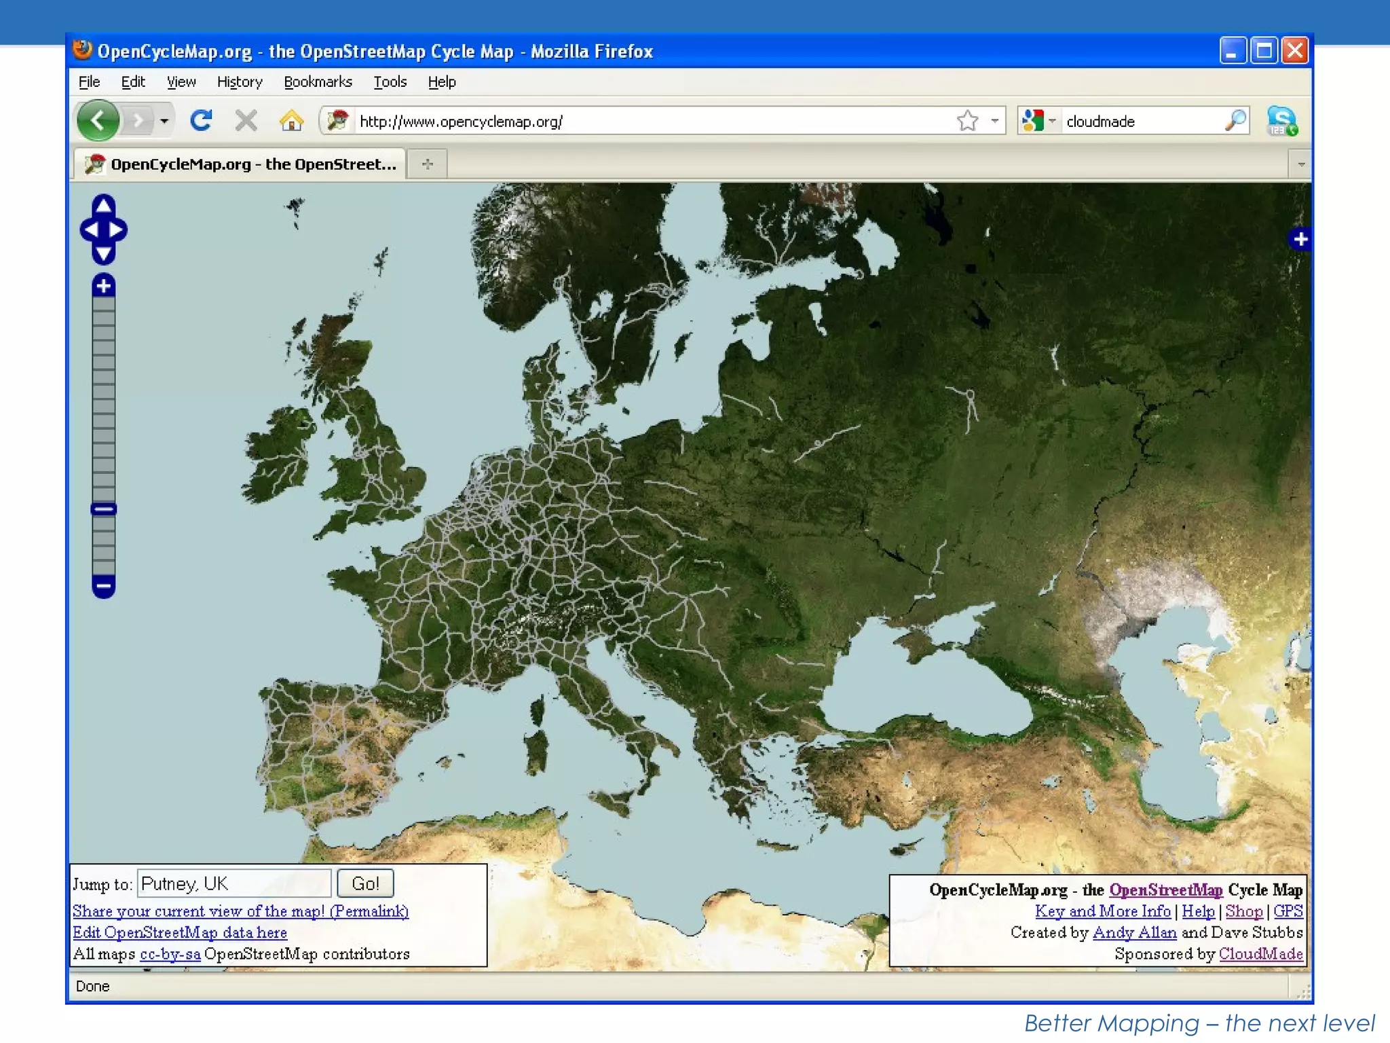The height and width of the screenshot is (1043, 1390).
Task: Open a new tab with the plus button
Action: tap(428, 164)
